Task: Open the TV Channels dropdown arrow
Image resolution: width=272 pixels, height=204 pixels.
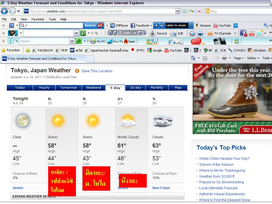Action: pos(235,33)
